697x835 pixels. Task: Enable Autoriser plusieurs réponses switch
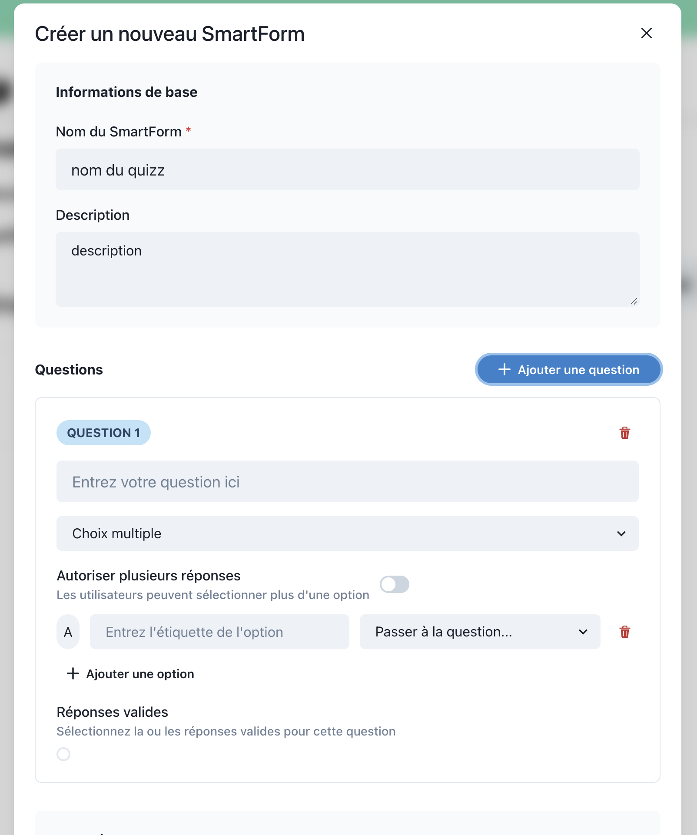(394, 584)
